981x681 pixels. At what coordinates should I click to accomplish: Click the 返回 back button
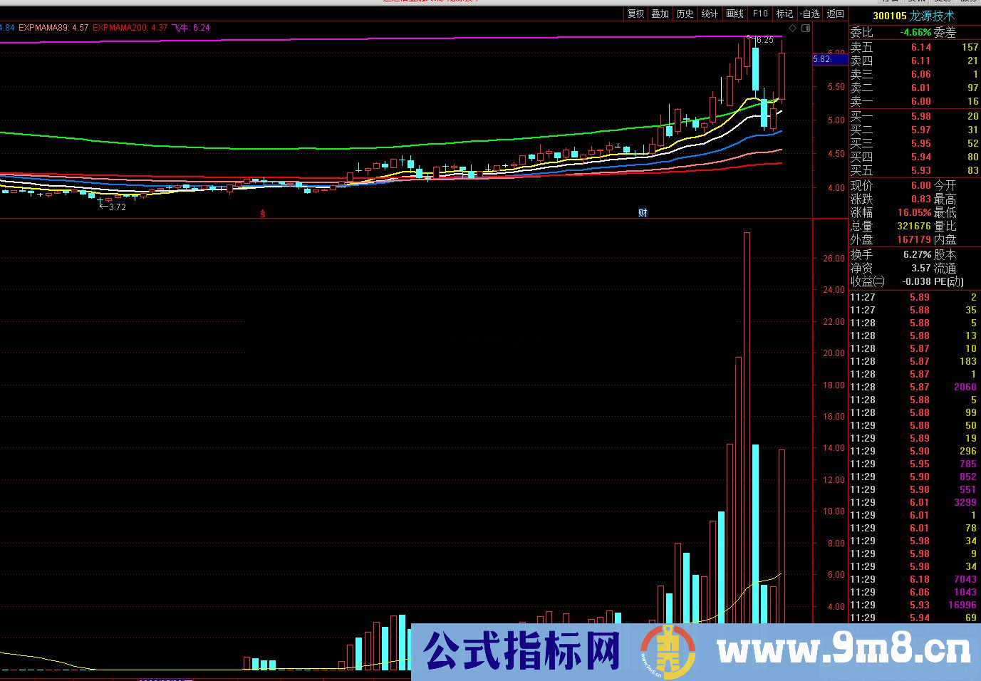pyautogui.click(x=836, y=14)
